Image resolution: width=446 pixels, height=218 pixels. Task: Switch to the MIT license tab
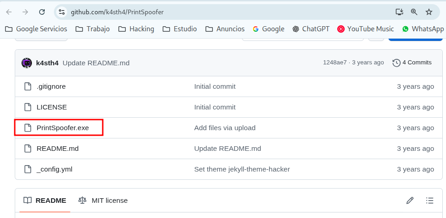pyautogui.click(x=103, y=201)
